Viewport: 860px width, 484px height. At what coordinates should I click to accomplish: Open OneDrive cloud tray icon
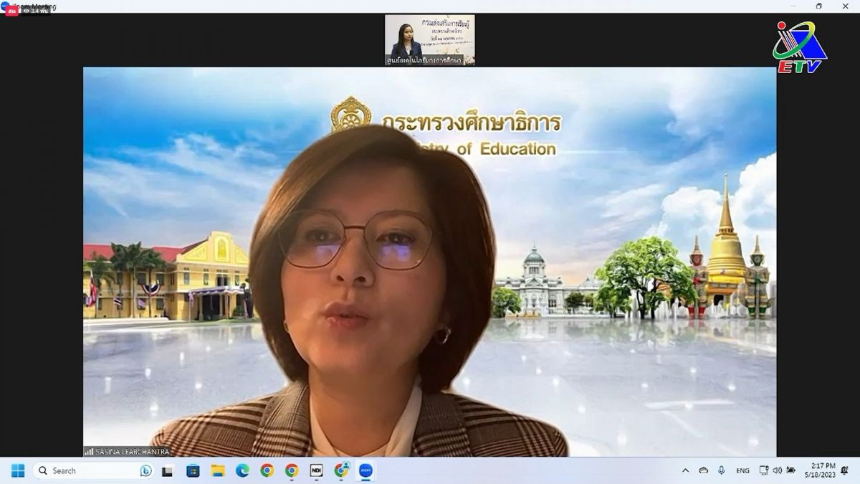point(704,470)
